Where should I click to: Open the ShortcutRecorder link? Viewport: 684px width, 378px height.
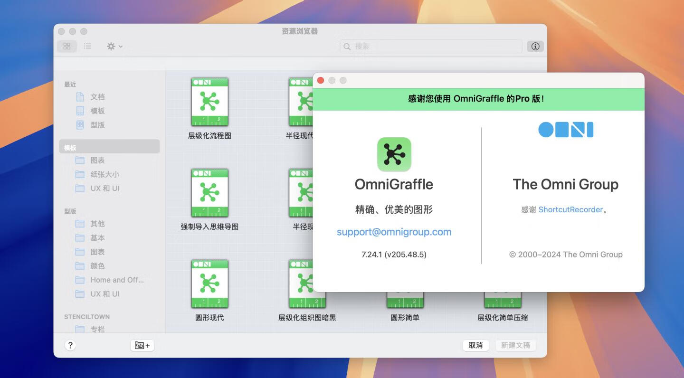coord(570,209)
